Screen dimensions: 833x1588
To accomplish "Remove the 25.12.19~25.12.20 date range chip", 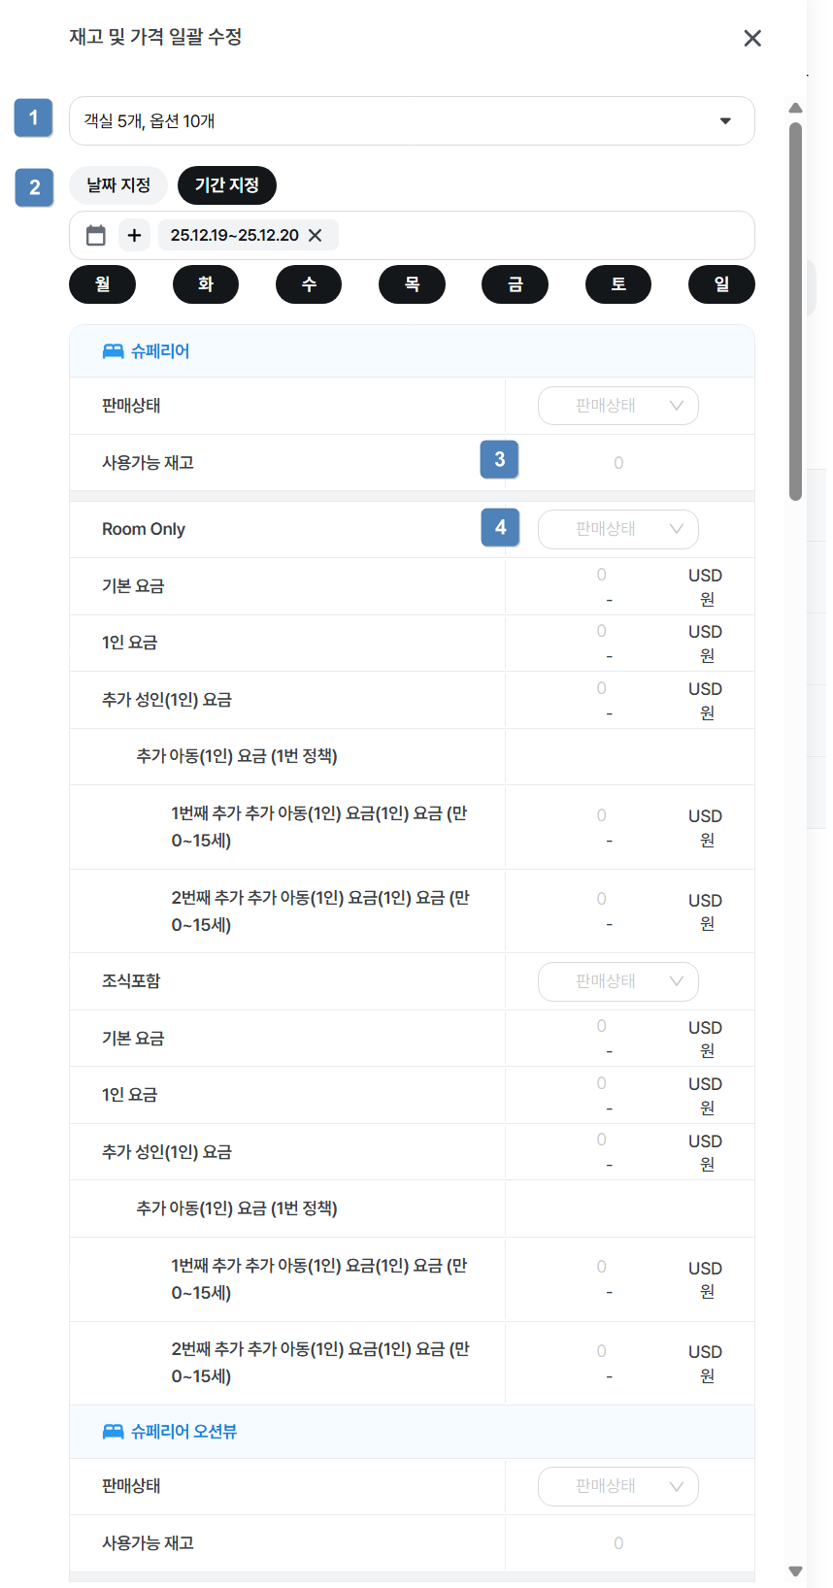I will [x=316, y=235].
